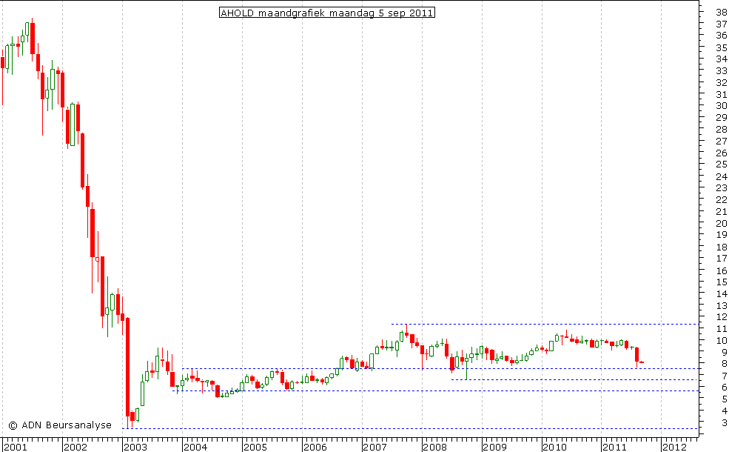Click the 2011 year label
Screen dimensions: 729x452
click(614, 448)
